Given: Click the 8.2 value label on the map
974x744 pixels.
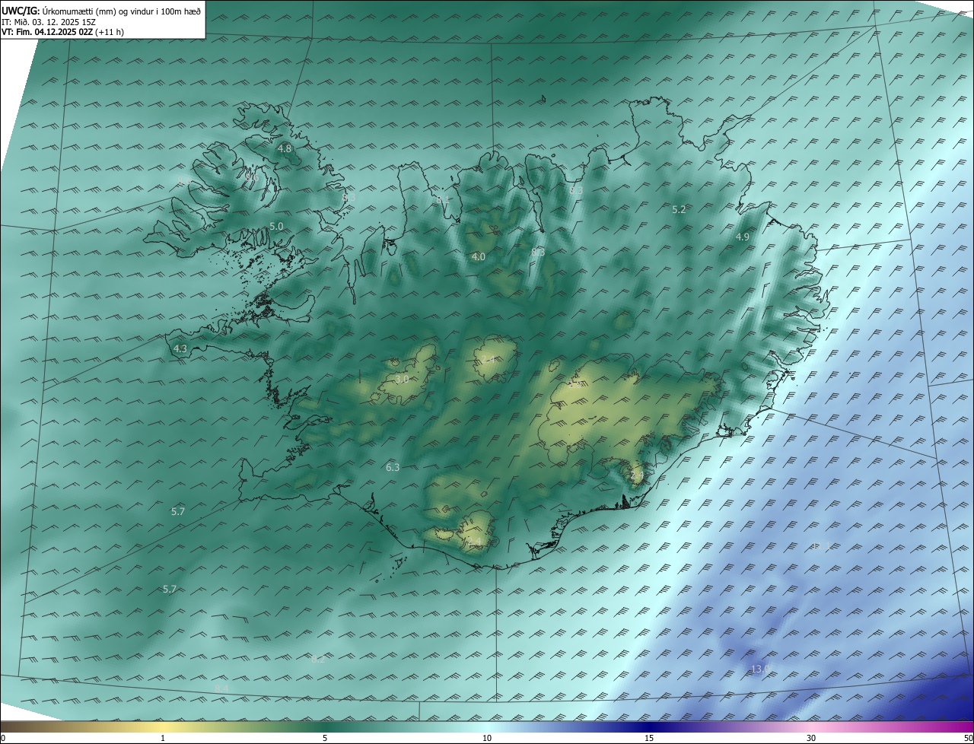Looking at the screenshot, I should (x=318, y=660).
